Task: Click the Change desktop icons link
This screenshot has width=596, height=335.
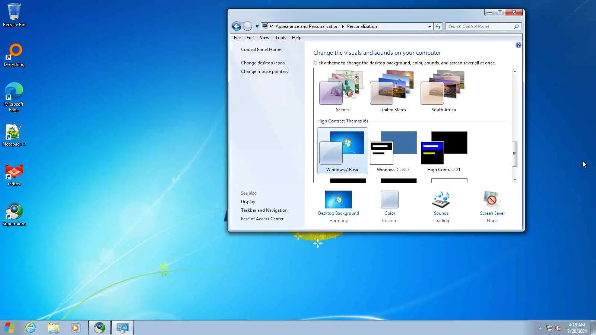Action: click(263, 63)
